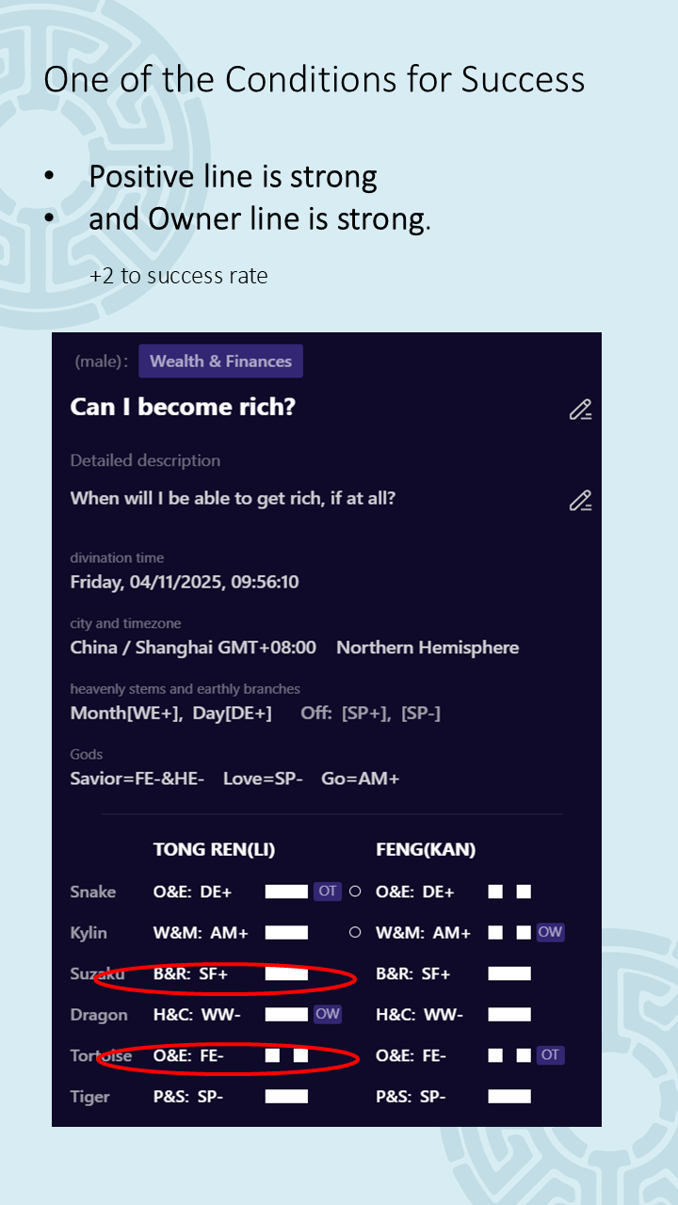Click the edit pencil beside "Can I become rich?"
The width and height of the screenshot is (678, 1205).
pyautogui.click(x=580, y=410)
